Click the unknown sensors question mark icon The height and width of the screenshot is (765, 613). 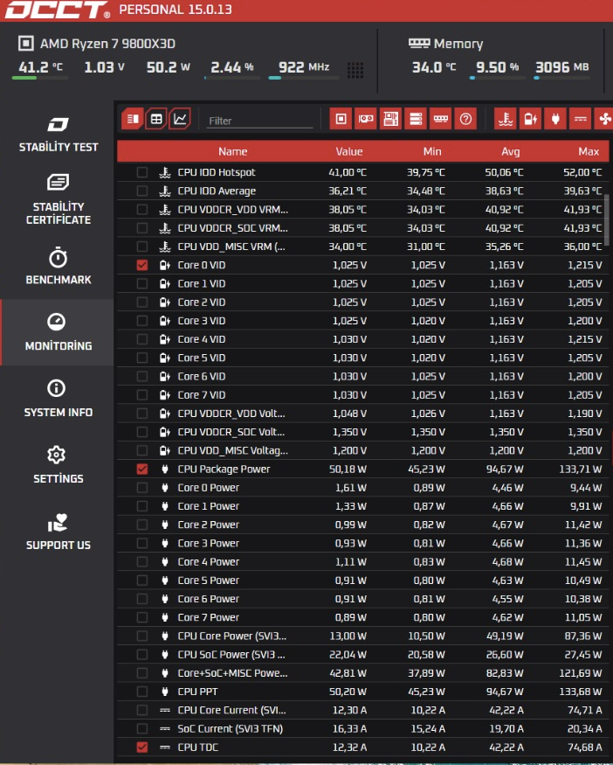465,119
